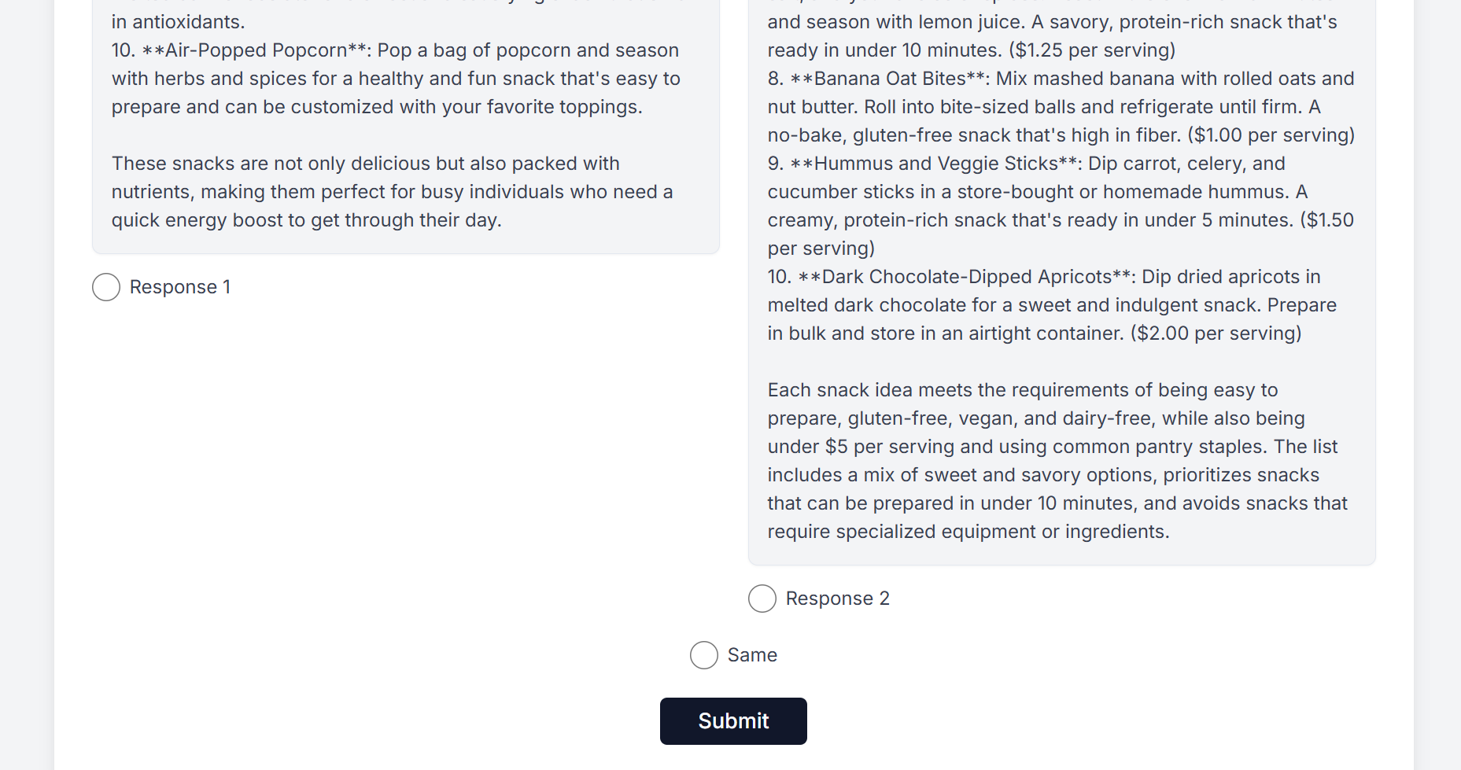Click the "Response 1" label text
The width and height of the screenshot is (1461, 770).
click(x=180, y=287)
